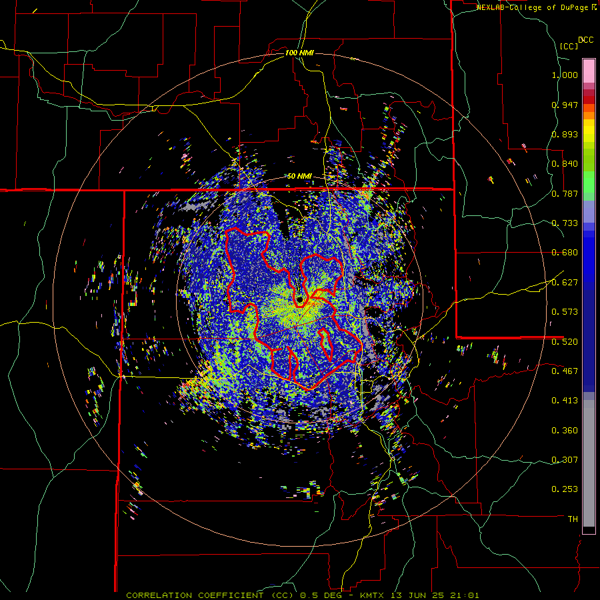Viewport: 600px width, 600px height.
Task: Click the TH threshold label on the scale
Action: (573, 519)
